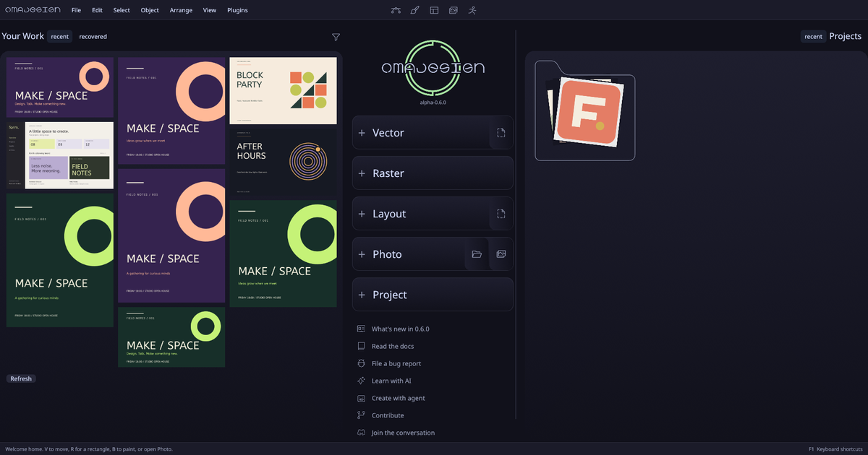Click the recent tab next to Projects
The height and width of the screenshot is (455, 868).
(x=813, y=37)
